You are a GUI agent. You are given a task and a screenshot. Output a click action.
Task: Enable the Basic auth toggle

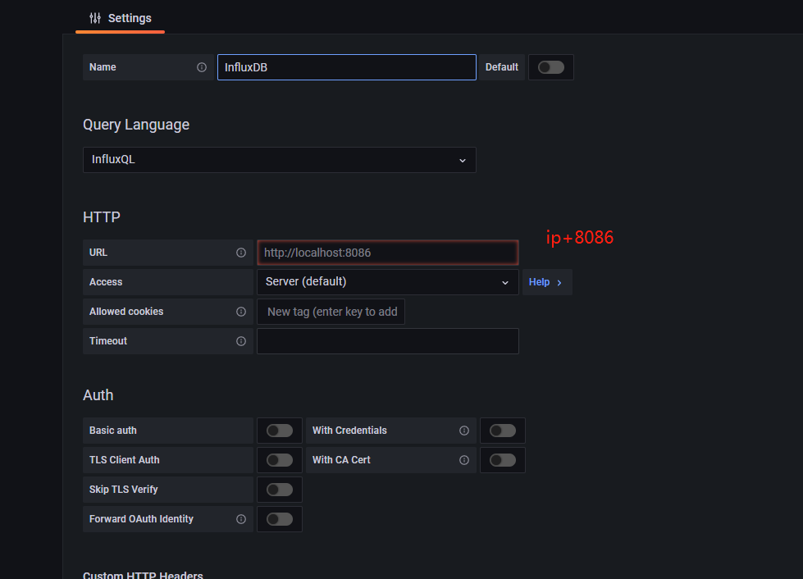pos(280,431)
